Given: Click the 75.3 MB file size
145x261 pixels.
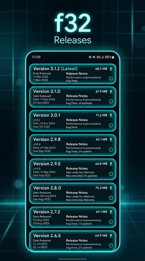Looking at the screenshot, I should pyautogui.click(x=101, y=188).
